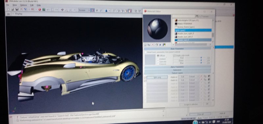Open the green Textures browser icon

click(x=44, y=10)
